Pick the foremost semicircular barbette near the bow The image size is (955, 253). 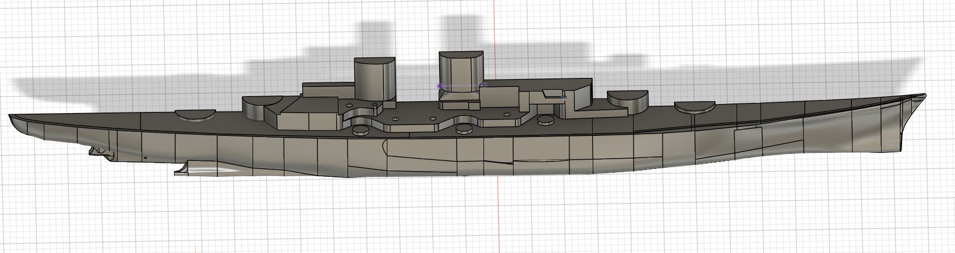pyautogui.click(x=694, y=108)
